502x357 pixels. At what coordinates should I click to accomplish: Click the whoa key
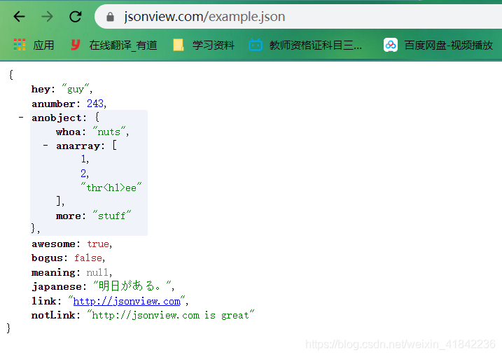coord(68,132)
